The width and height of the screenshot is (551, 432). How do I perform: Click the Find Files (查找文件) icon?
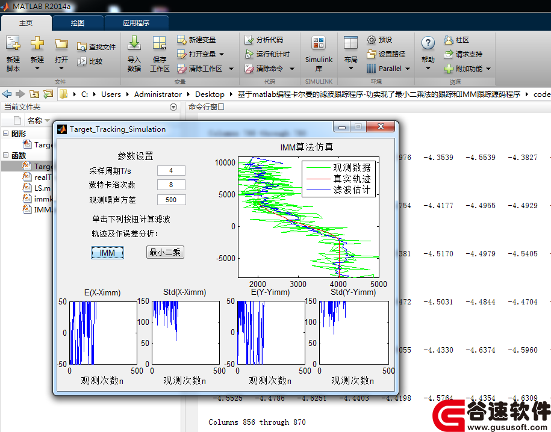click(81, 47)
